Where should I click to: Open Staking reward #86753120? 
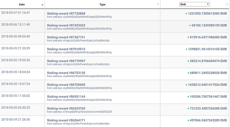66,73
